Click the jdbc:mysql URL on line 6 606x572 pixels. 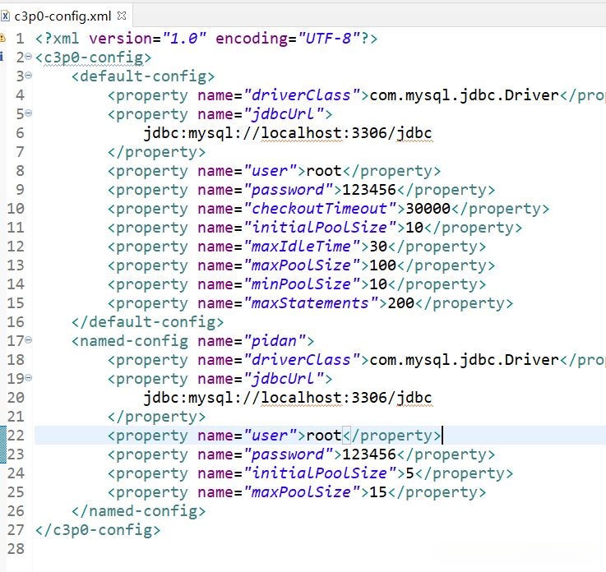[288, 133]
